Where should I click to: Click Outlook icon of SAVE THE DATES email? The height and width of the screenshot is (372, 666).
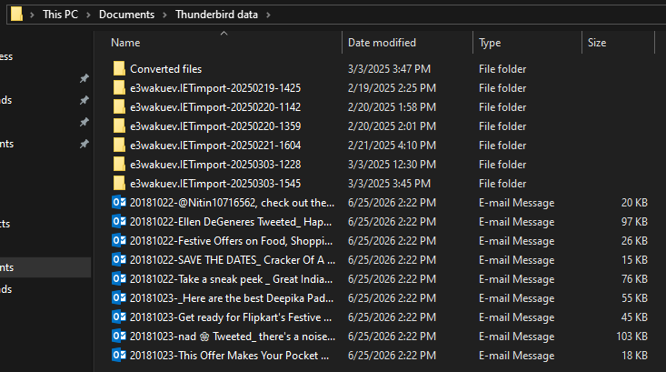(119, 260)
